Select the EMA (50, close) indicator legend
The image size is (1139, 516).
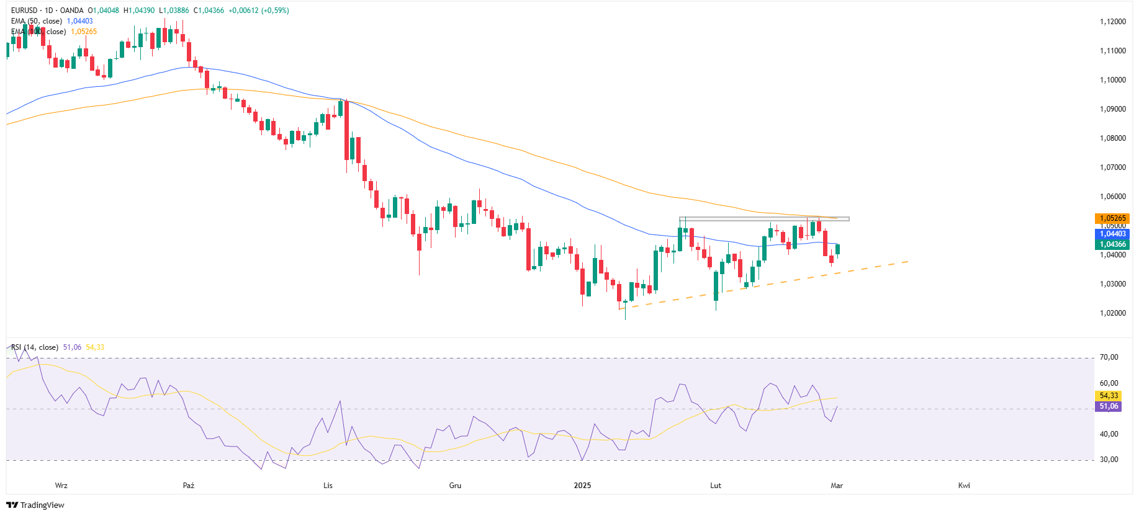coord(37,21)
